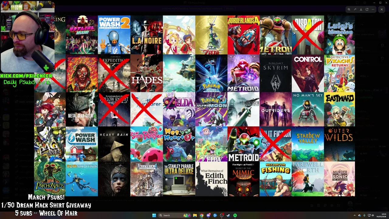Screen dimensions: 389x219
Task: Open image in browser via pop-out icon
Action: [x=367, y=9]
